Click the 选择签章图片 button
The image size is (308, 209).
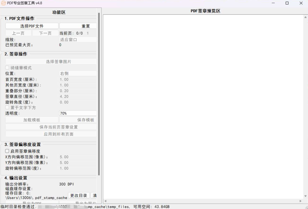click(x=51, y=61)
